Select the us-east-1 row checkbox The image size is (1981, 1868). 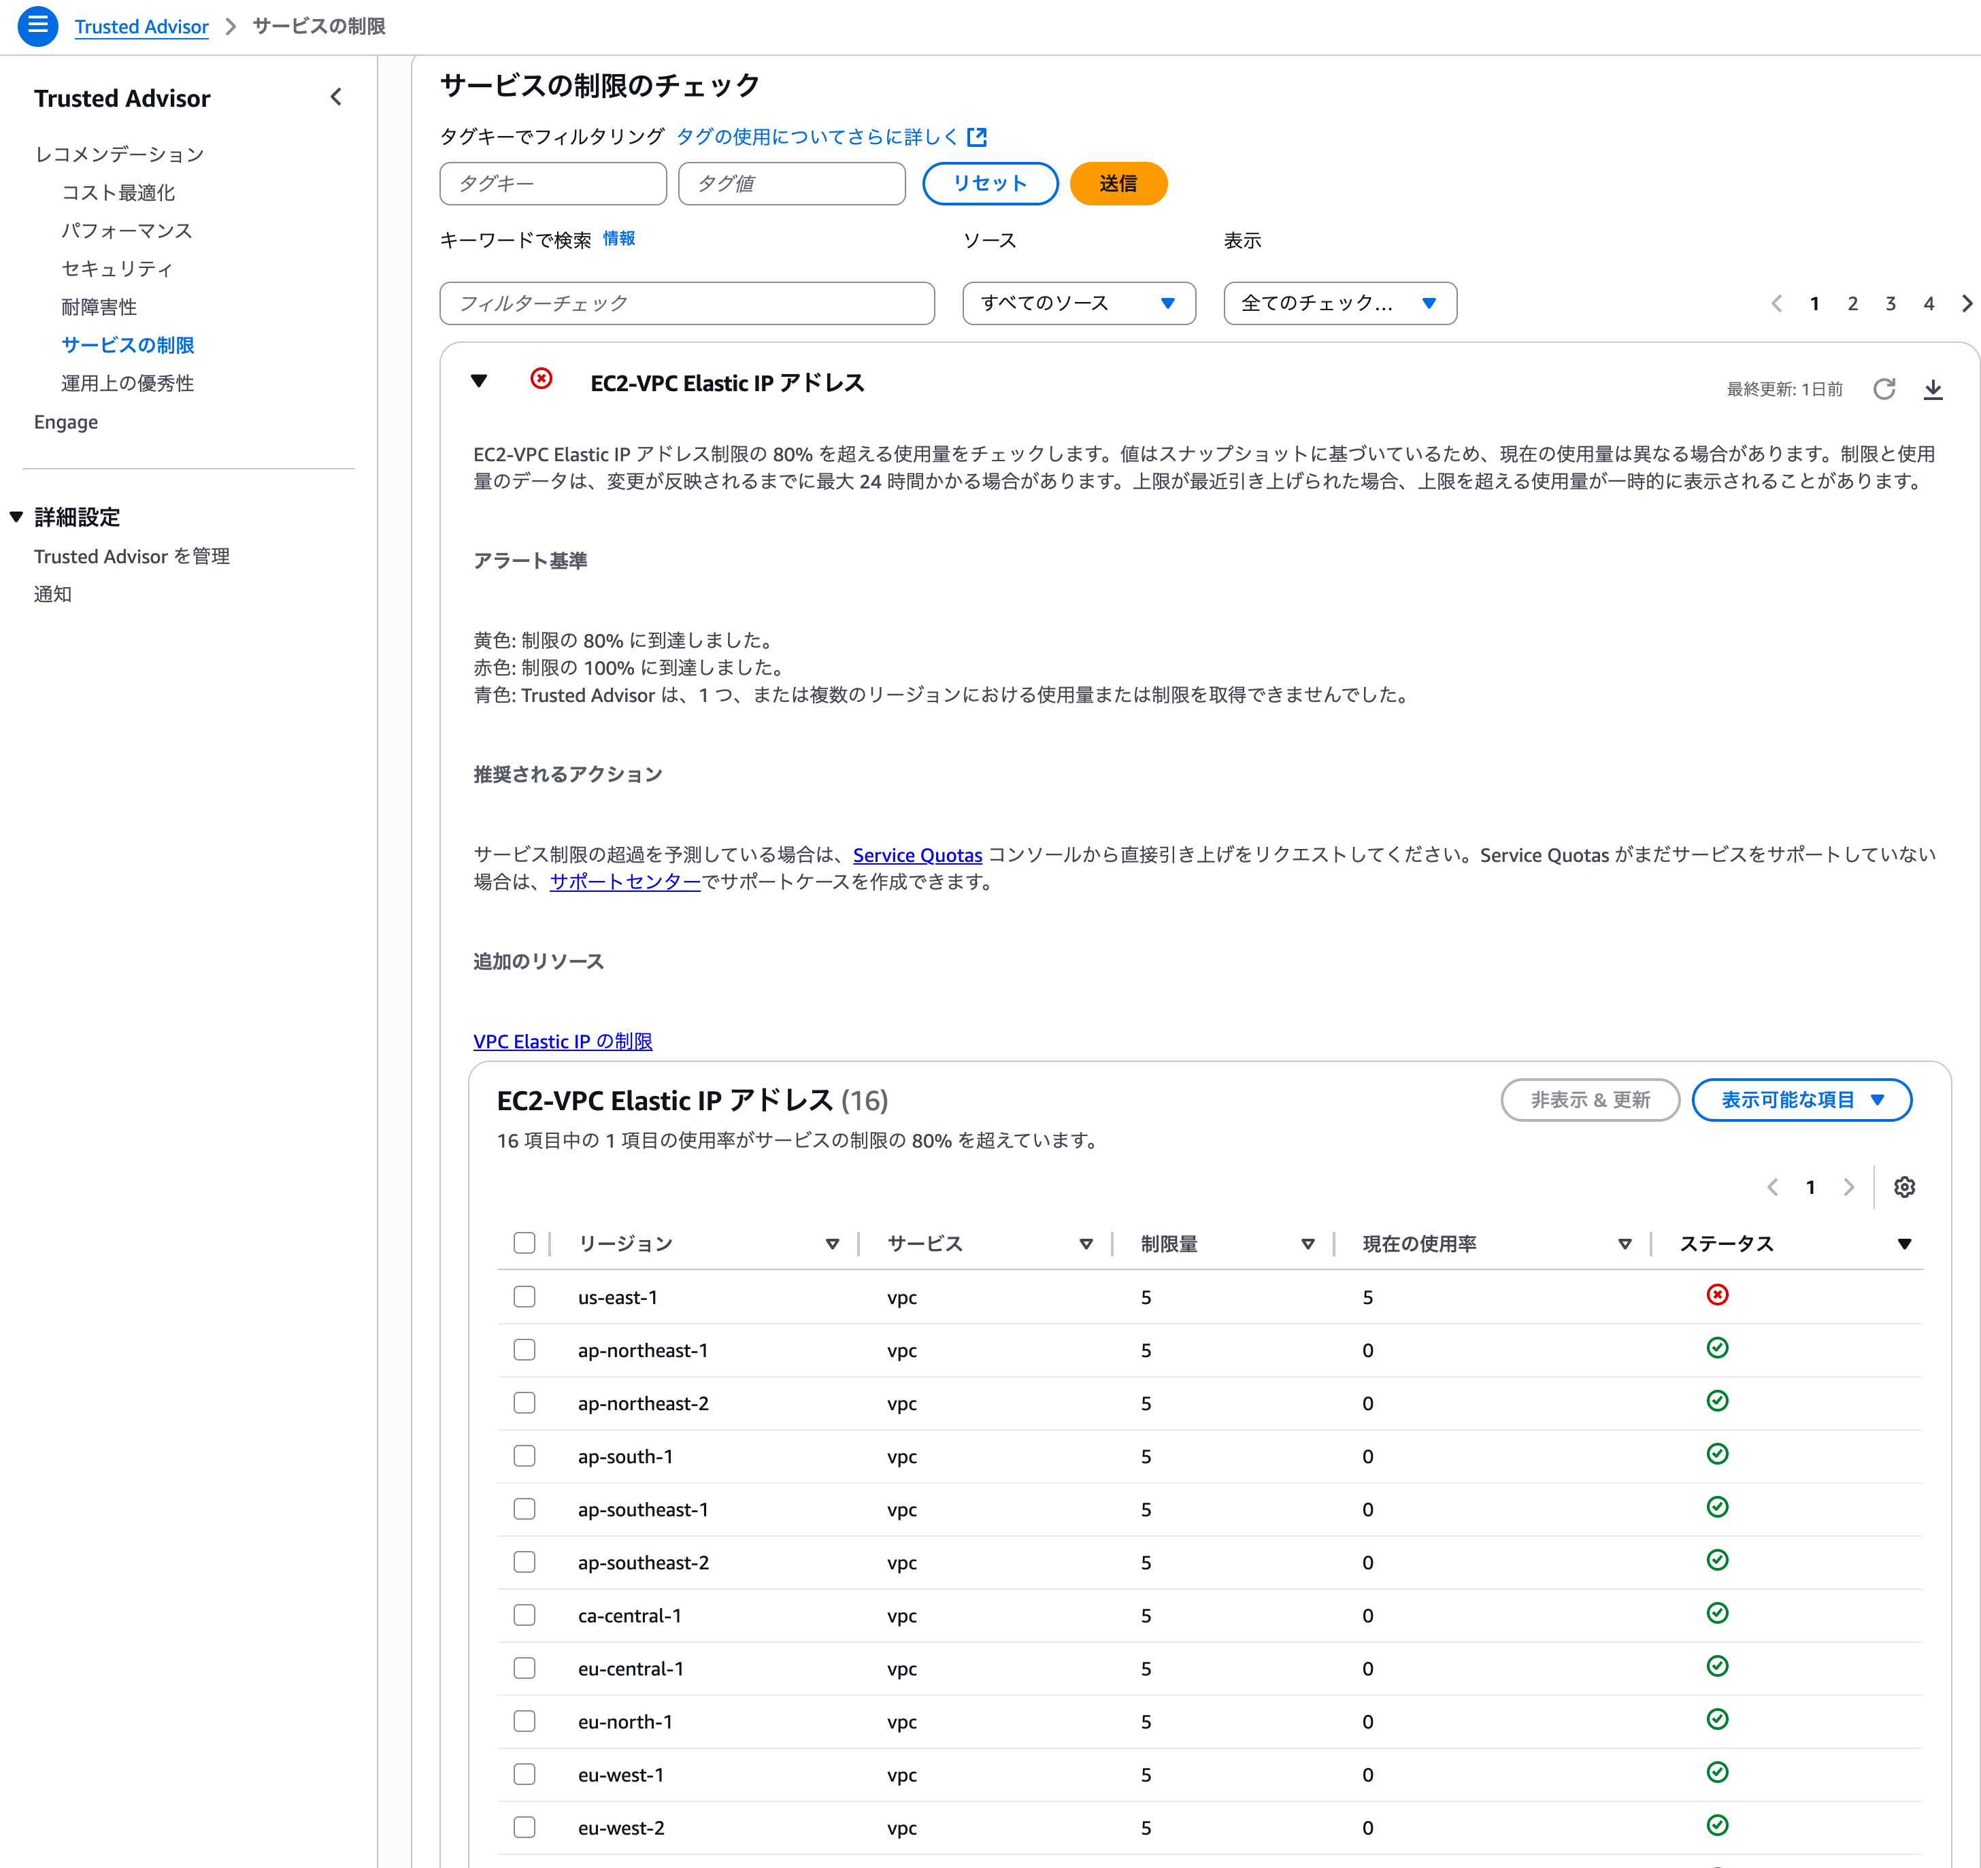[524, 1296]
